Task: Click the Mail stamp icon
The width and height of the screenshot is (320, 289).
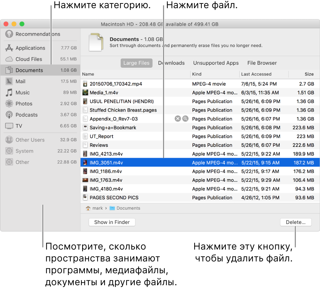Action: click(9, 81)
